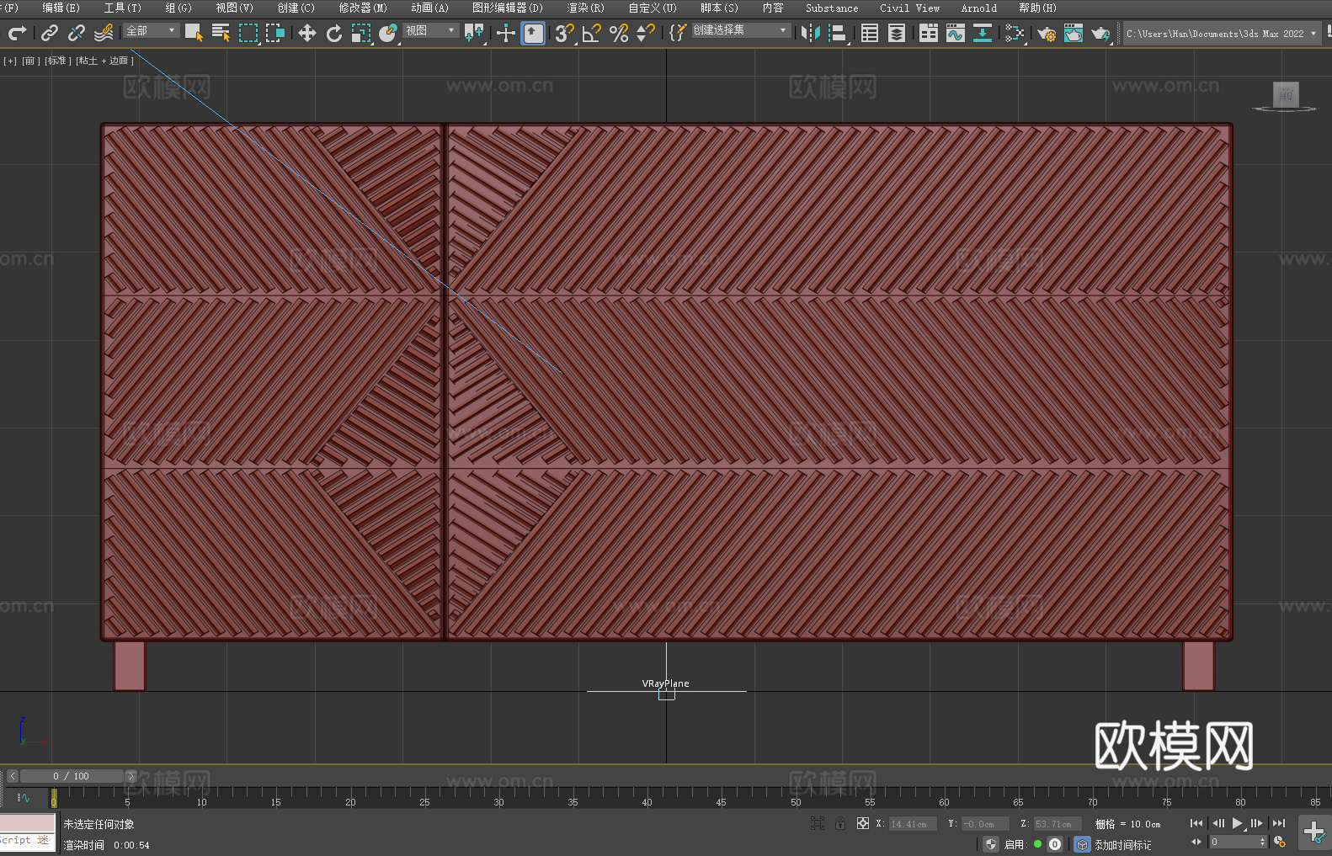Click the time slider 0 / 100 handle
Screen dimensions: 1332x856
coord(72,776)
